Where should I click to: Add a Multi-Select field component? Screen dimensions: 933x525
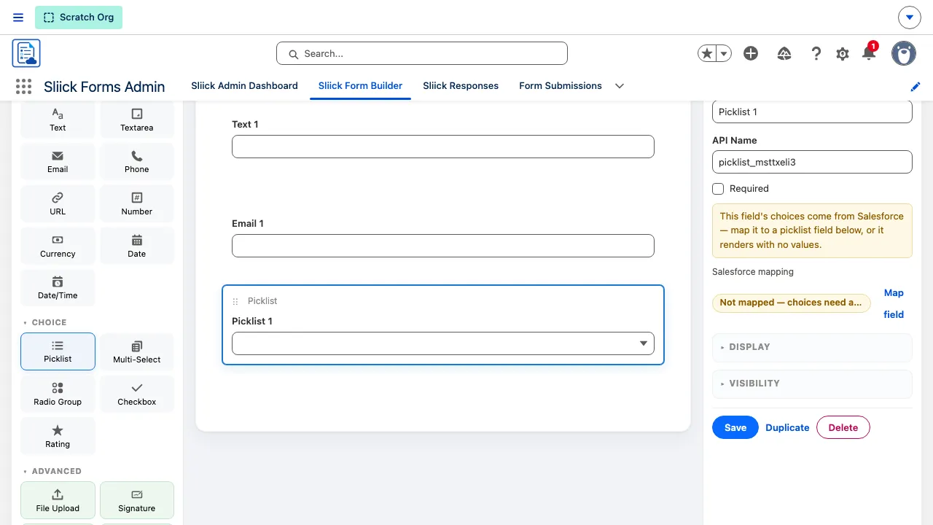tap(137, 352)
